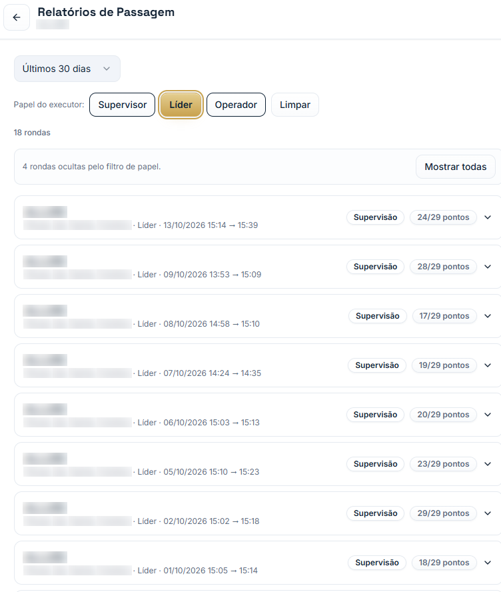
Task: Open the chevron for the 05/10/2026 round
Action: pos(488,464)
